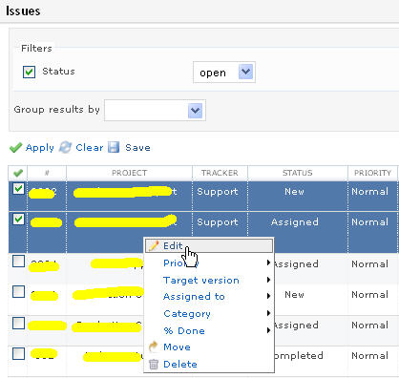Check the third issue row checkbox

point(18,262)
